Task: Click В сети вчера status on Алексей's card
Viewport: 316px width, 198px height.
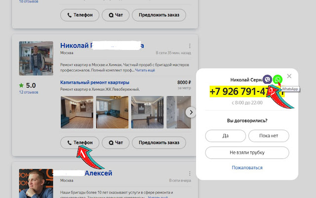Action: tap(180, 181)
